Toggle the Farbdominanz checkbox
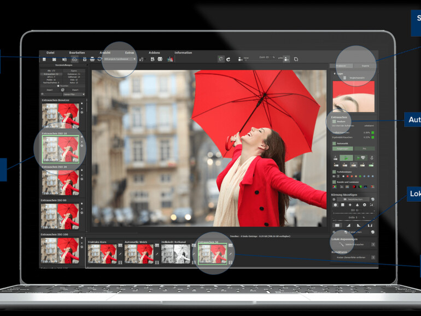421x316 pixels. coord(334,172)
